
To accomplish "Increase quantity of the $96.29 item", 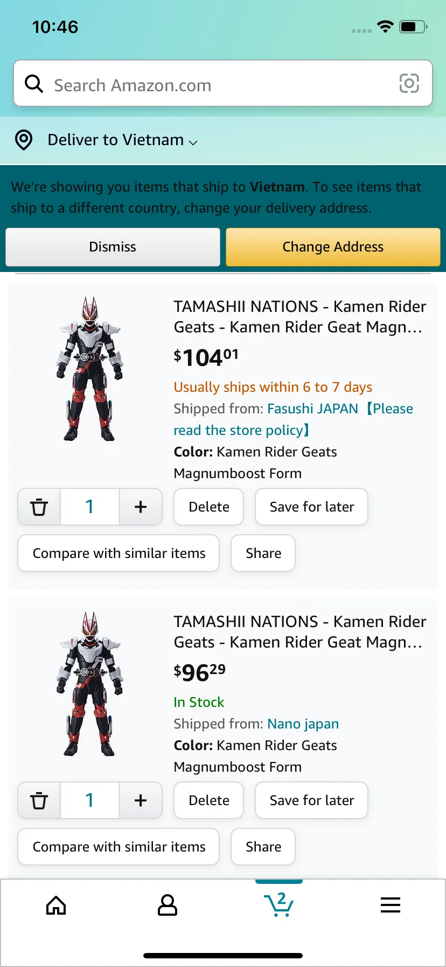I will (x=141, y=800).
